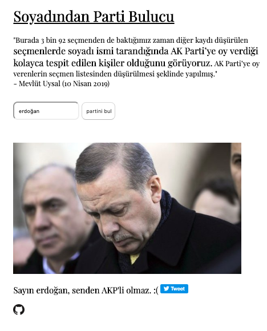Select the 'Mevlüt Uysal (10 Nisan 2019)' attribution
267x331 pixels.
(x=64, y=84)
